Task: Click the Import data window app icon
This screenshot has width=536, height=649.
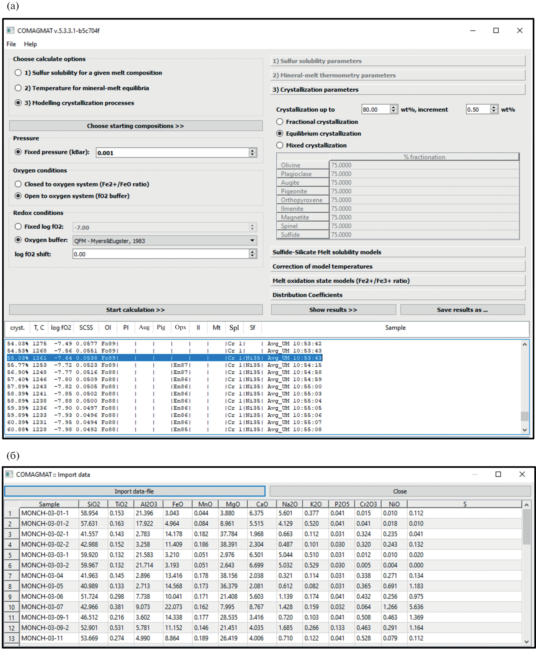Action: click(x=9, y=474)
